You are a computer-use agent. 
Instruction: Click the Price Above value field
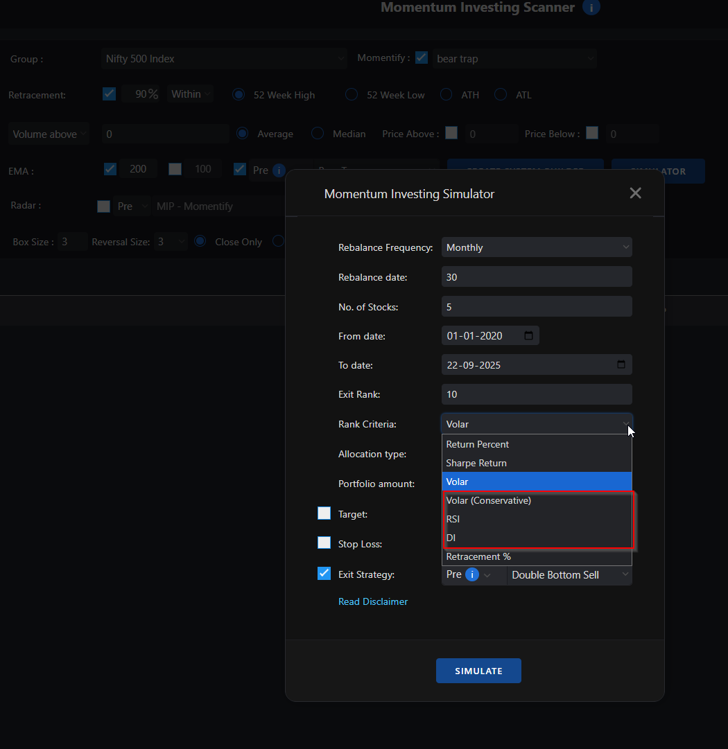click(x=491, y=134)
